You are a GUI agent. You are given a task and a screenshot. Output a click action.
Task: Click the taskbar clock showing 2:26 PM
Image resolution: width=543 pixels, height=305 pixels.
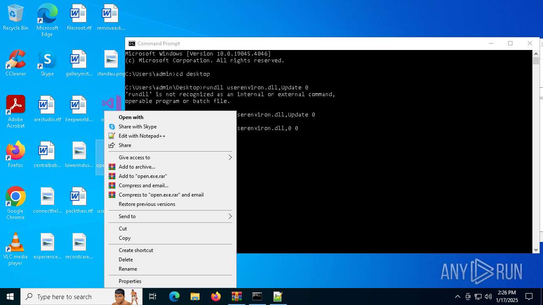[x=507, y=297]
